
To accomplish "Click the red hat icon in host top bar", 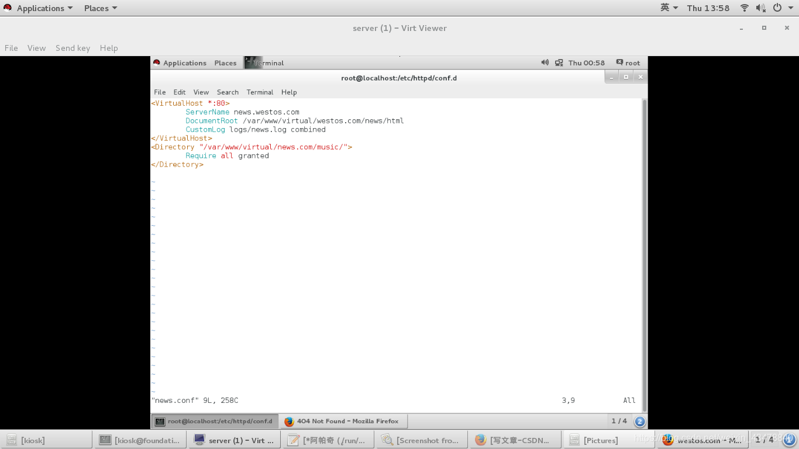I will pyautogui.click(x=8, y=8).
